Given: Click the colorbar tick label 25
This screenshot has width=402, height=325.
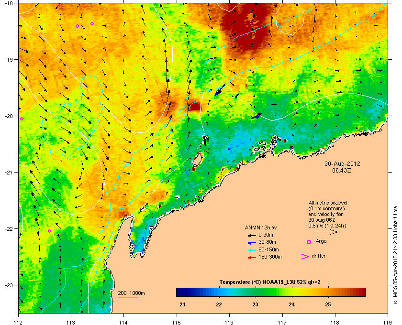Looking at the screenshot, I should coord(328,305).
